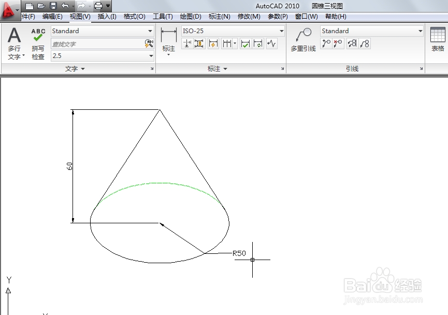448x315 pixels.
Task: Undo the last action
Action: coord(65,6)
